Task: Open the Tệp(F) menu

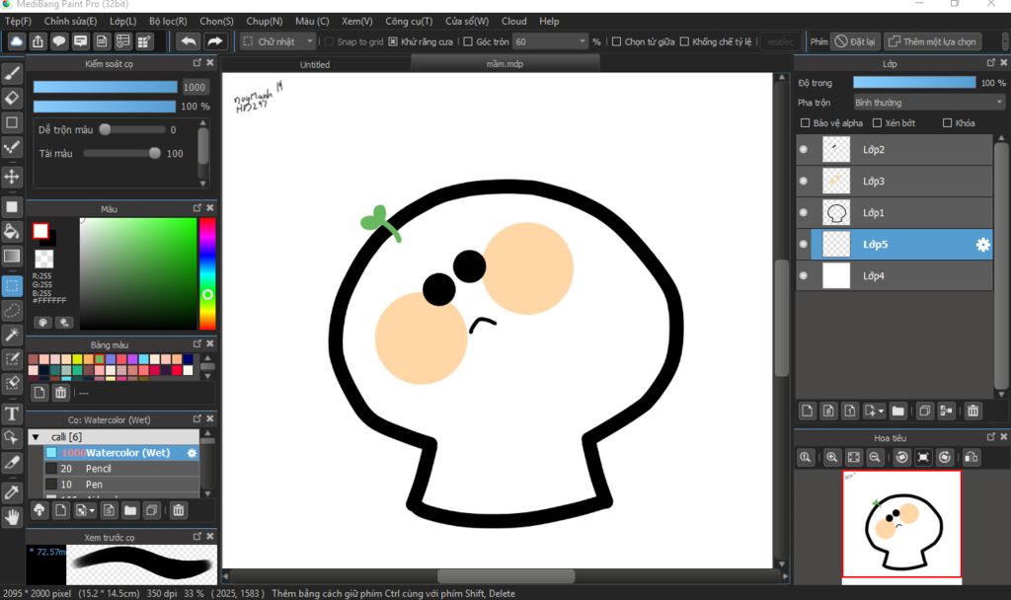Action: (x=18, y=22)
